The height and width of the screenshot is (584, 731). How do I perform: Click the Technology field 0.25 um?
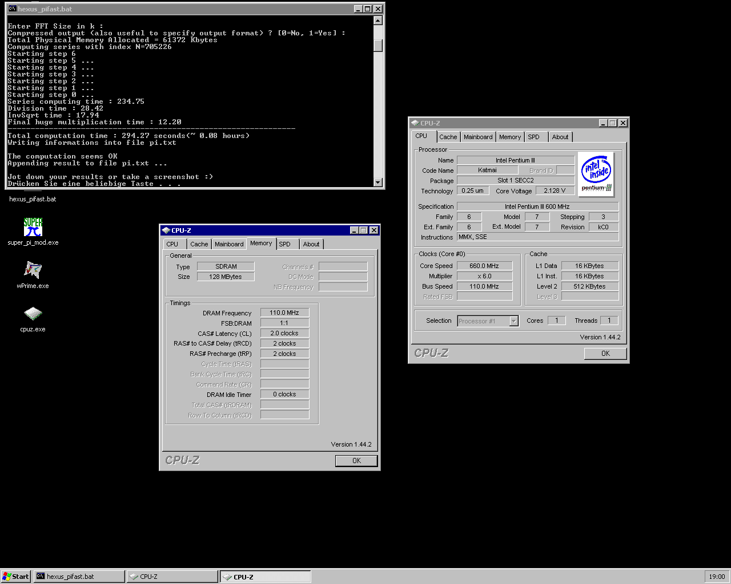coord(473,190)
